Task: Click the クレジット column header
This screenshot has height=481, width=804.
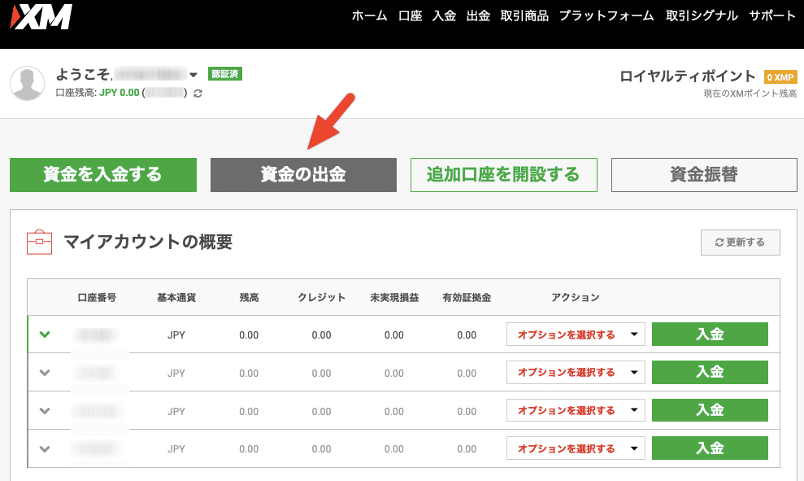Action: [x=321, y=298]
